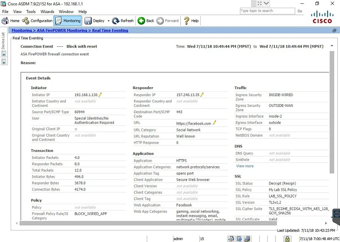This screenshot has width=340, height=242.
Task: Select the INSIDE-WIRED ingress zone value
Action: pyautogui.click(x=281, y=95)
